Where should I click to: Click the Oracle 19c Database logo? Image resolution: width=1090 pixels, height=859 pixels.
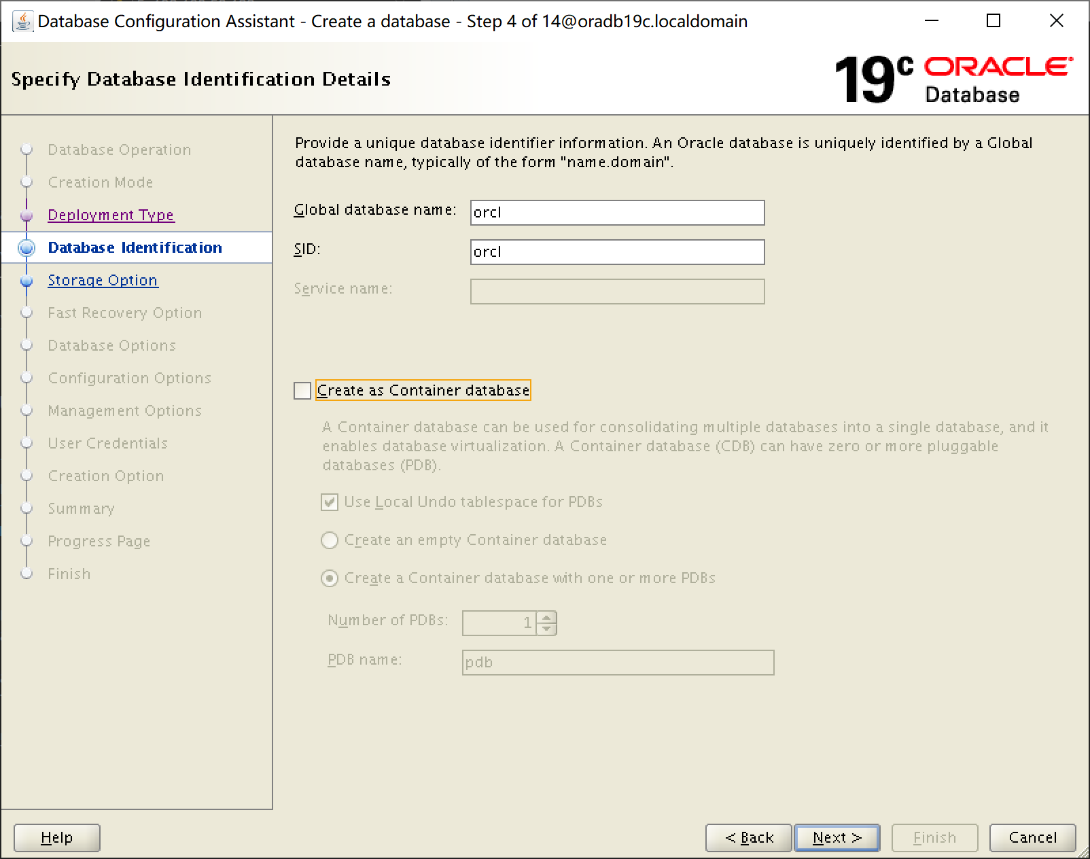953,80
